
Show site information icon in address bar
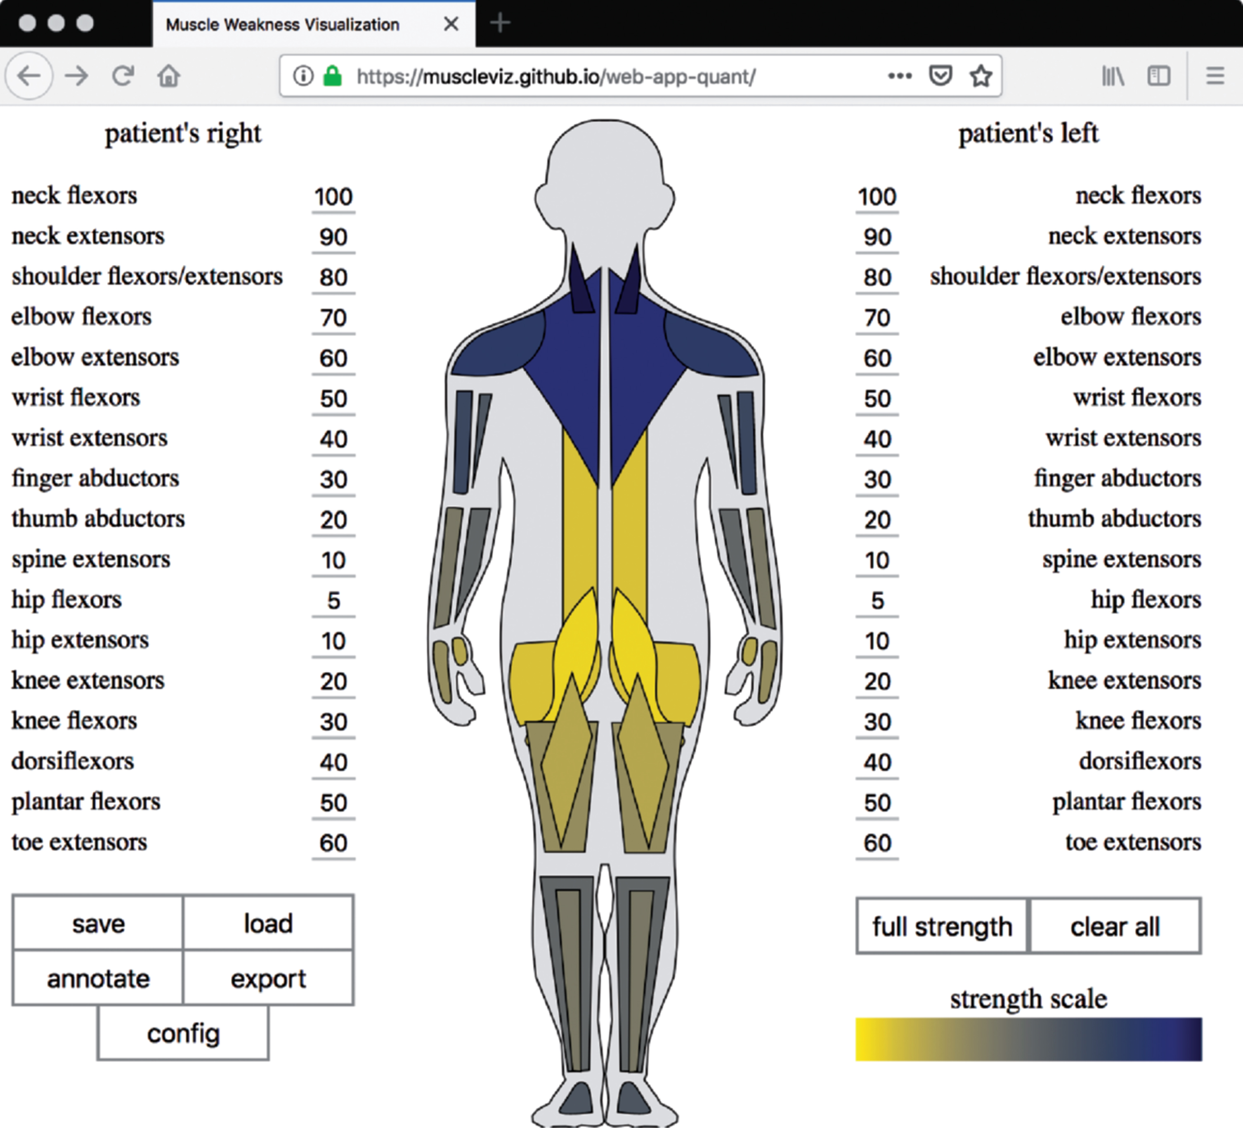[x=303, y=76]
